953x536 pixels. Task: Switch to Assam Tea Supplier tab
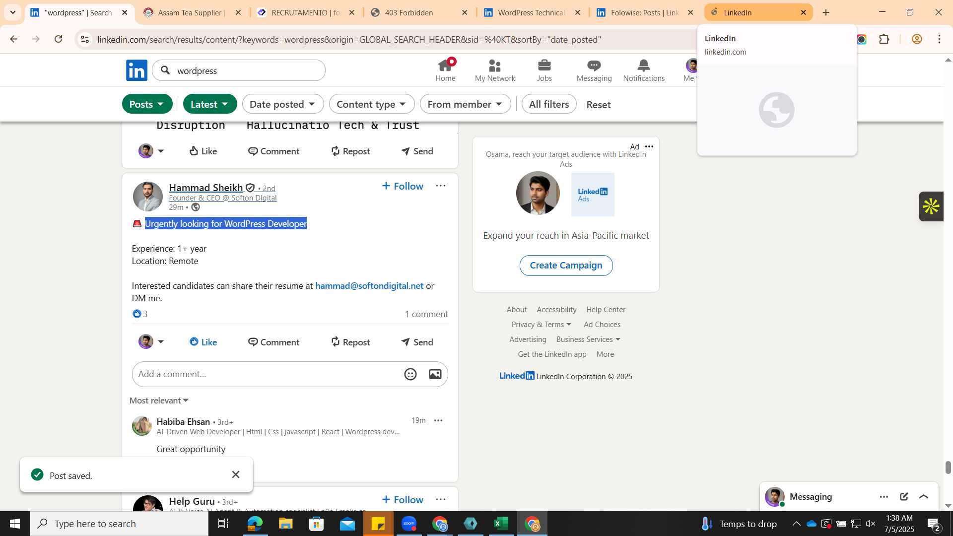(x=191, y=12)
